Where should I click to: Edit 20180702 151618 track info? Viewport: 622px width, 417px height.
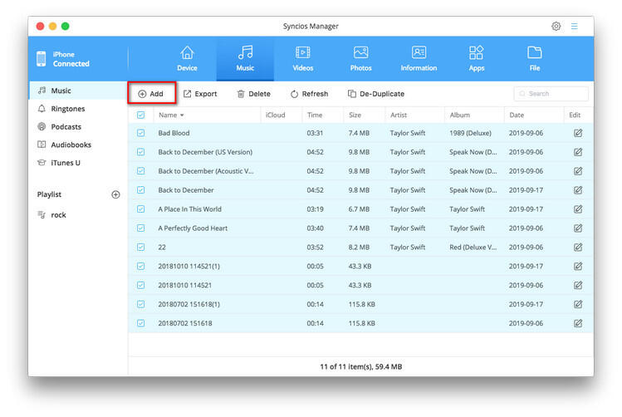[x=578, y=323]
